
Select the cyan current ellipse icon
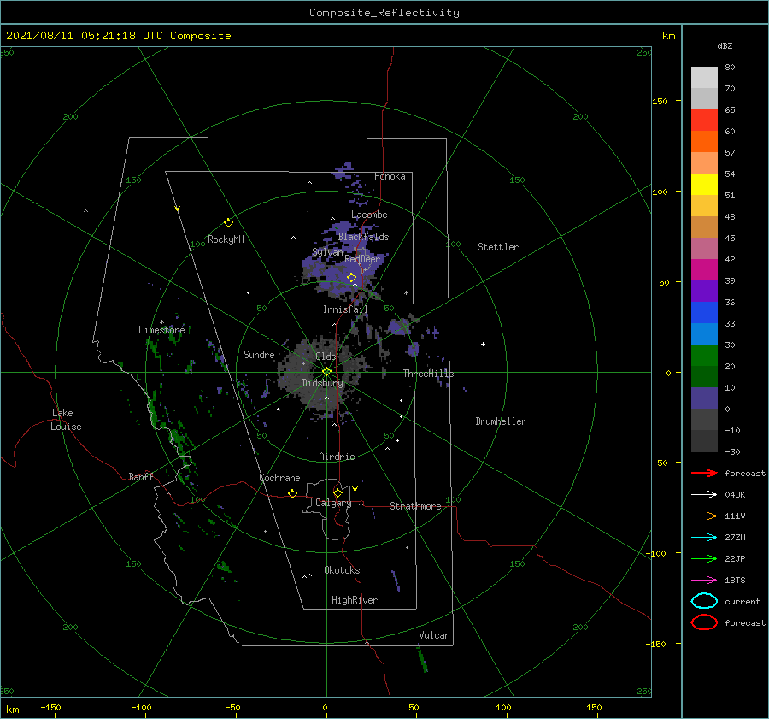(704, 601)
